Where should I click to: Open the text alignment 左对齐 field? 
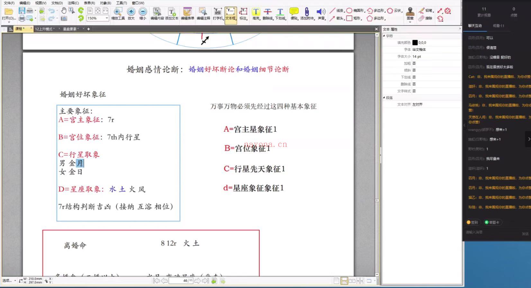point(437,105)
